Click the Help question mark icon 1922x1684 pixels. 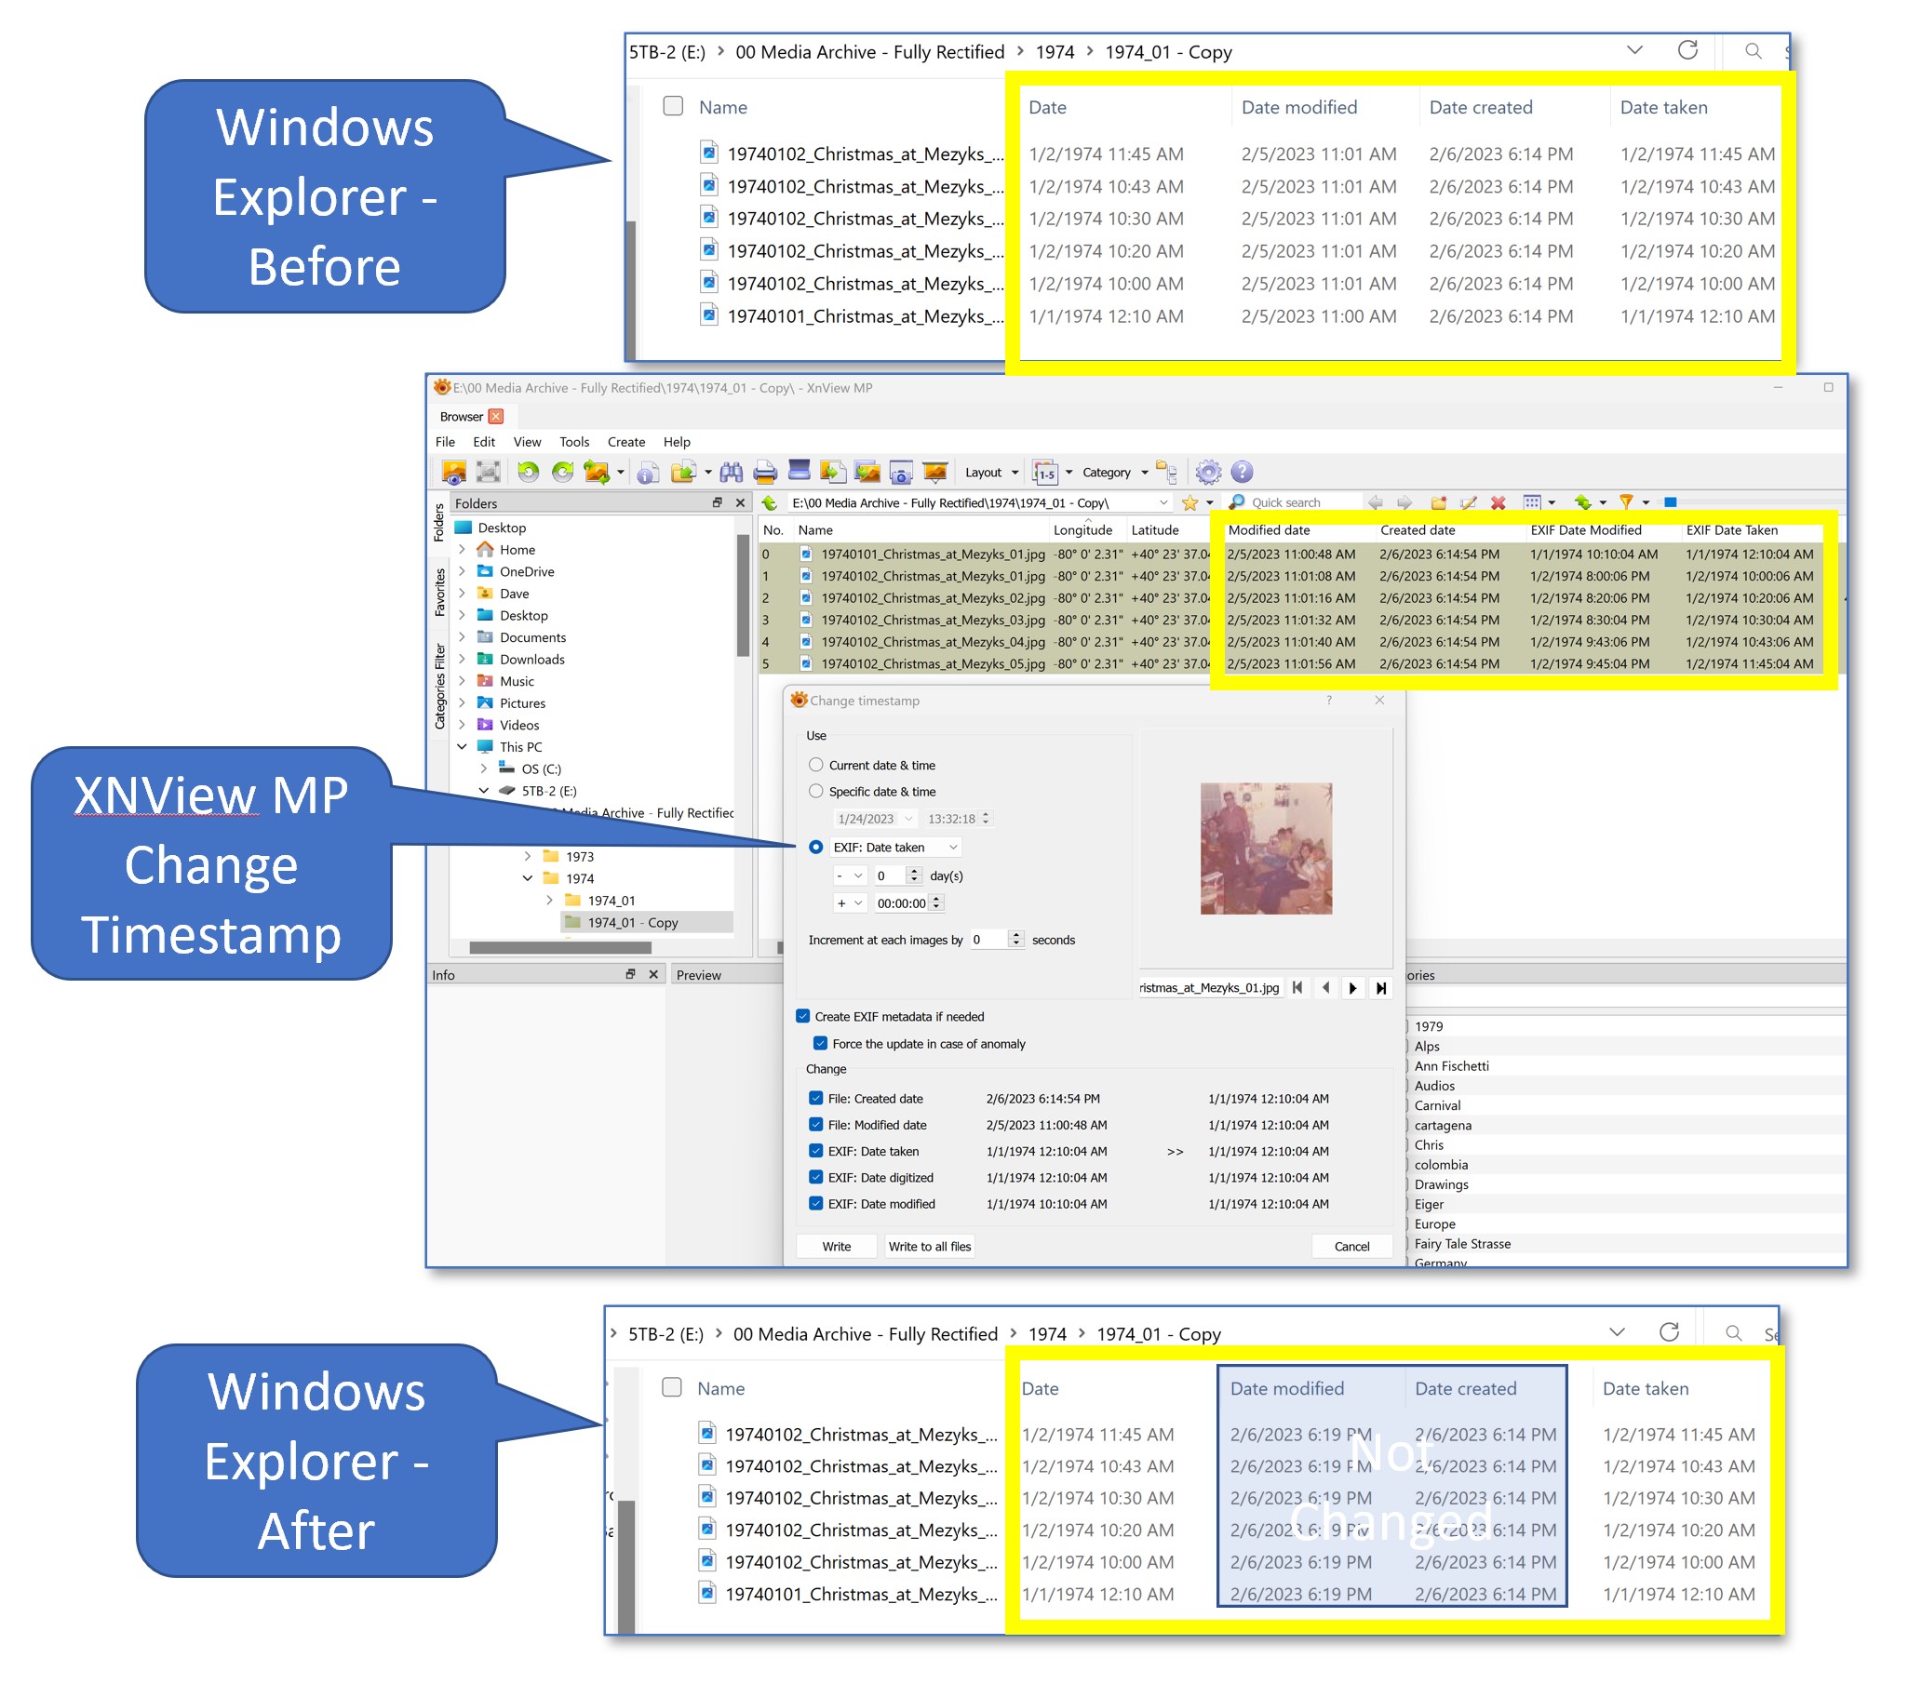tap(1242, 472)
